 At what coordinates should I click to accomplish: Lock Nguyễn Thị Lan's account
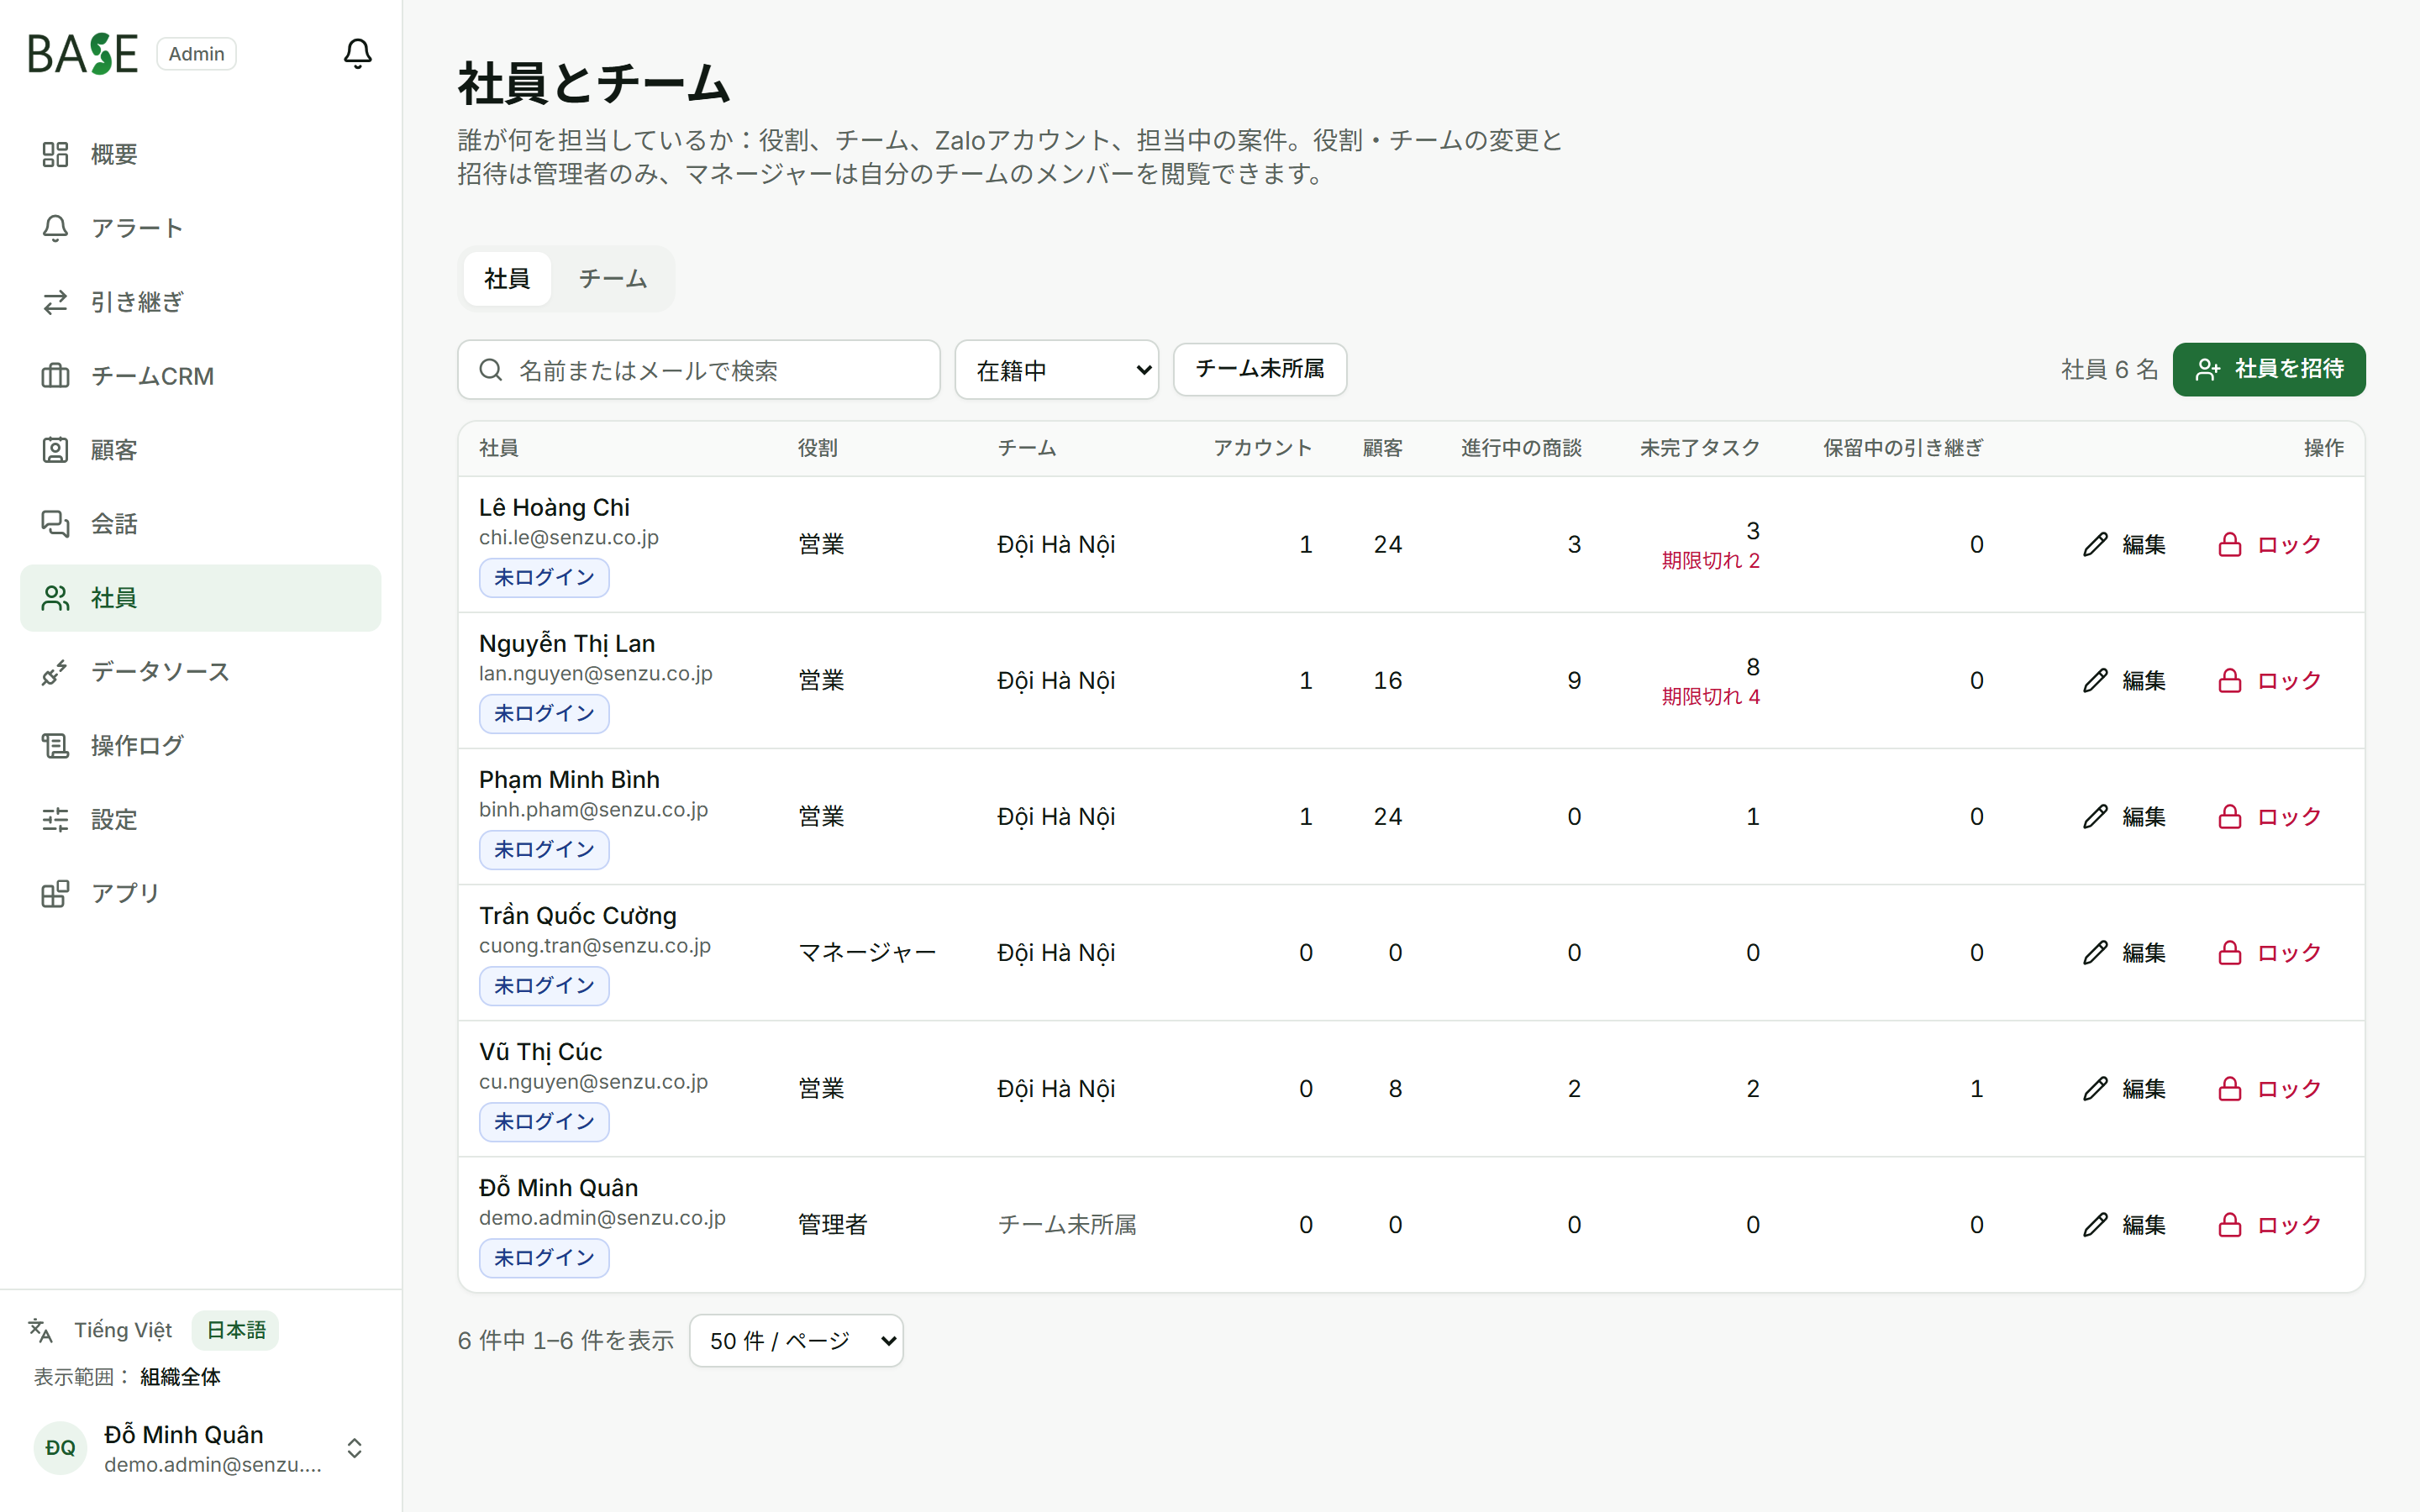click(x=2269, y=681)
